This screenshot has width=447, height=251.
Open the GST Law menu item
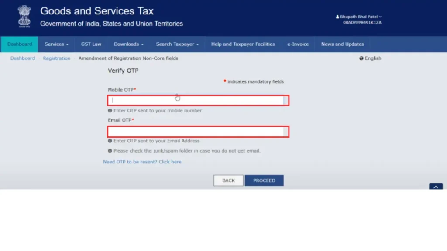tap(91, 44)
